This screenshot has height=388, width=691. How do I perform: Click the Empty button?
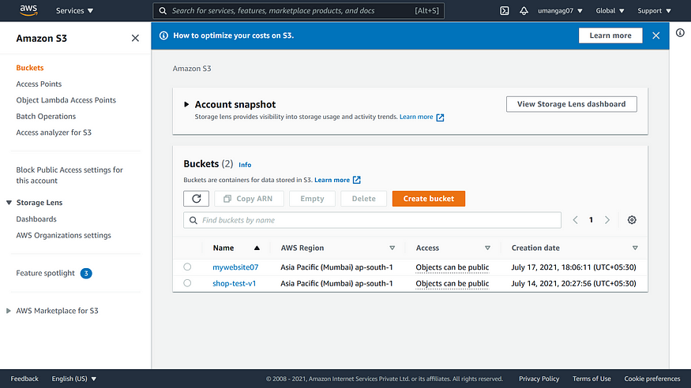pos(312,199)
